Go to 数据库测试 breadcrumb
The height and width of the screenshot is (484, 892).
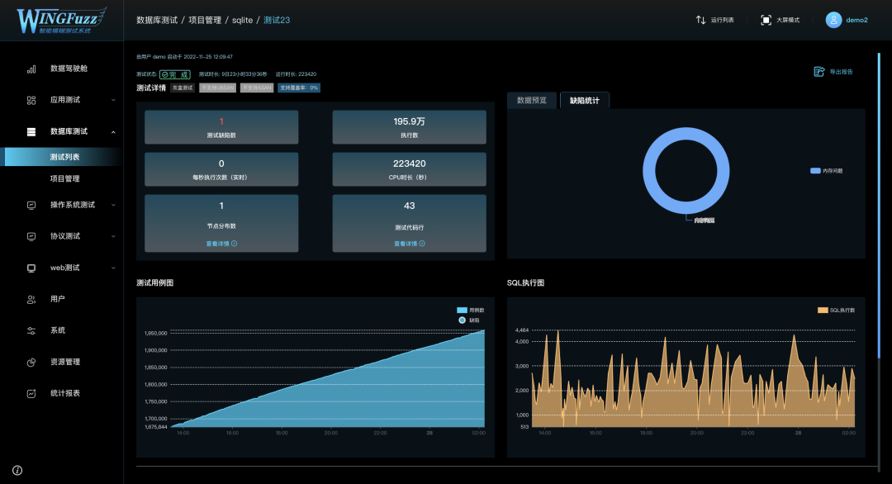point(157,20)
